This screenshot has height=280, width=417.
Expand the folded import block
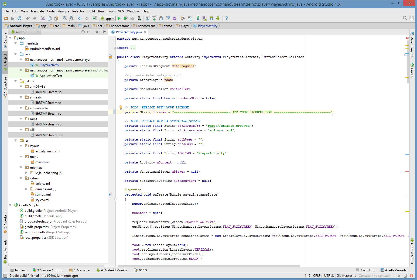[x=115, y=48]
